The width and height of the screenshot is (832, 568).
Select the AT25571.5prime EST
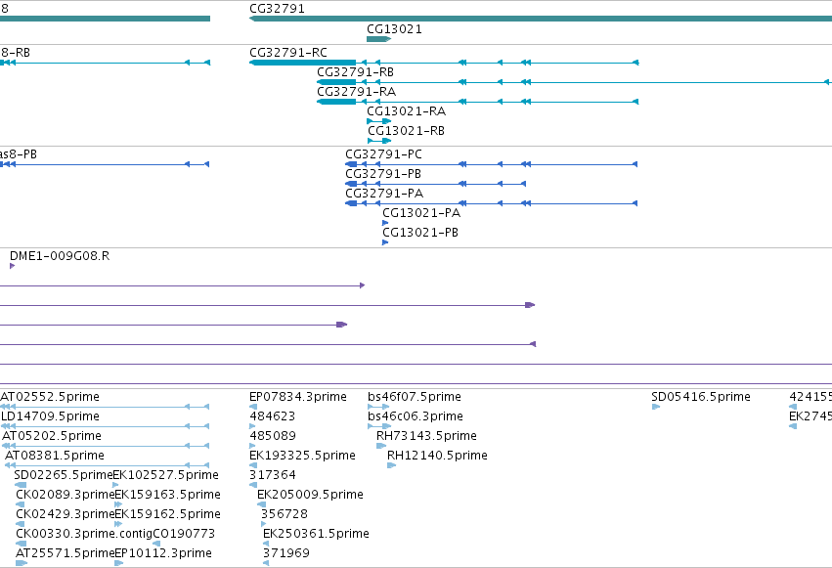pos(22,563)
